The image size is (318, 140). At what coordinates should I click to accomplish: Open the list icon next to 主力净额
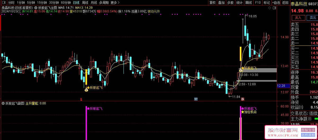310,119
